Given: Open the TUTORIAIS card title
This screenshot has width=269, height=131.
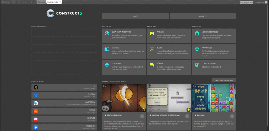Looking at the screenshot, I should 116,64.
